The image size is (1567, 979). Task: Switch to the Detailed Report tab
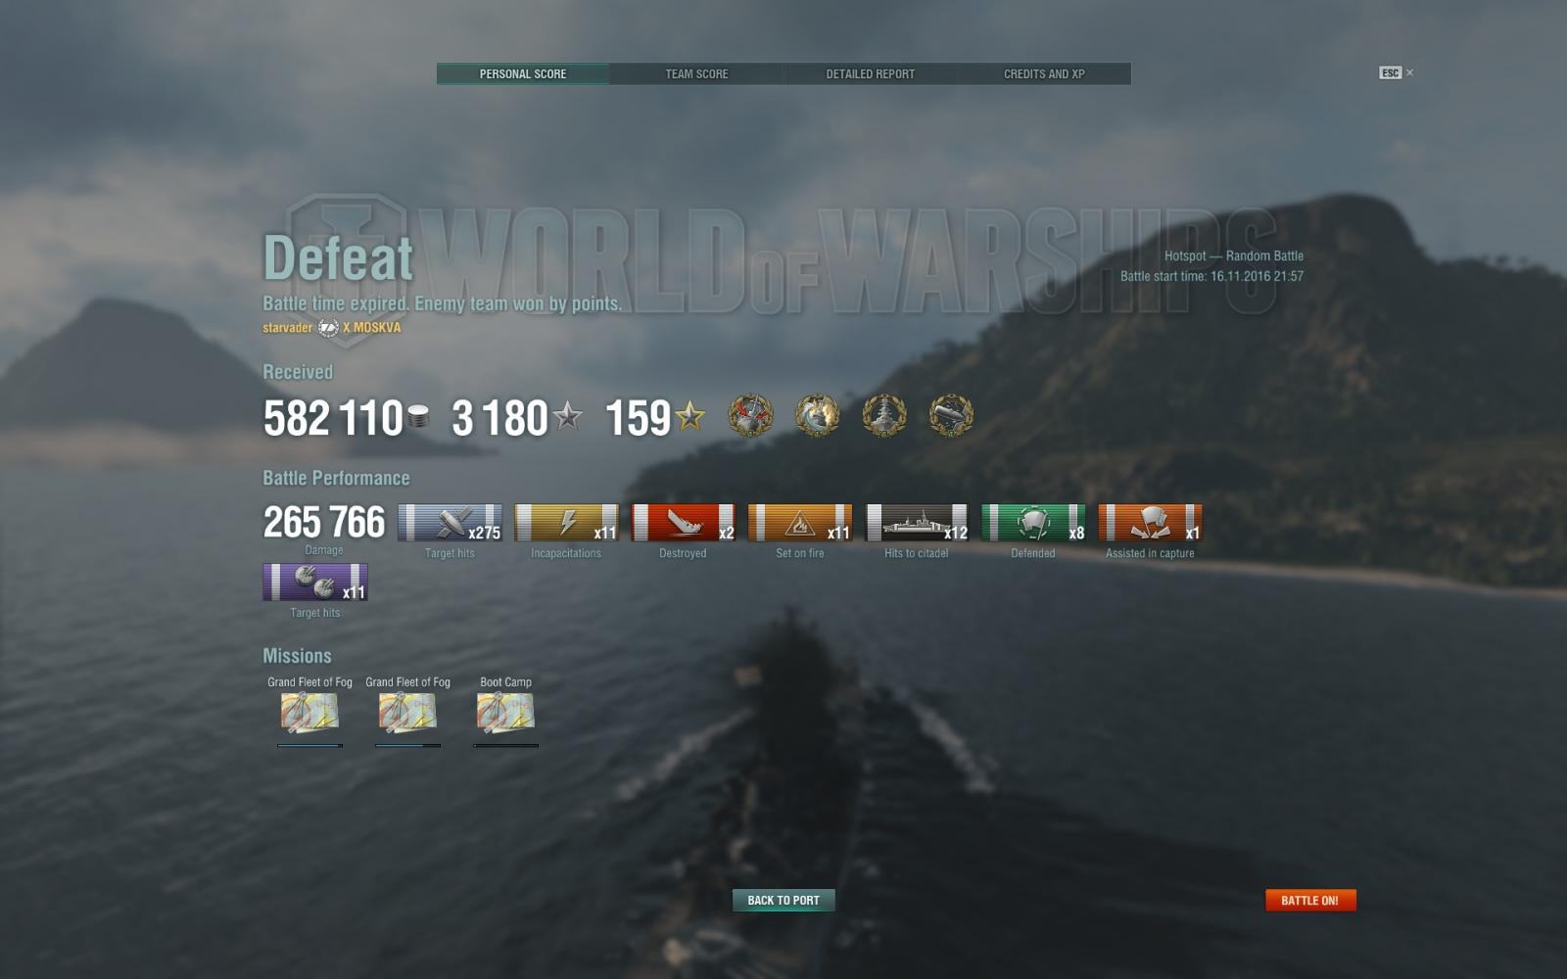pyautogui.click(x=870, y=73)
